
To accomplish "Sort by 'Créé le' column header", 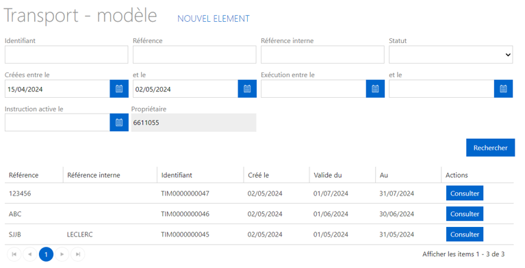I will coord(258,175).
